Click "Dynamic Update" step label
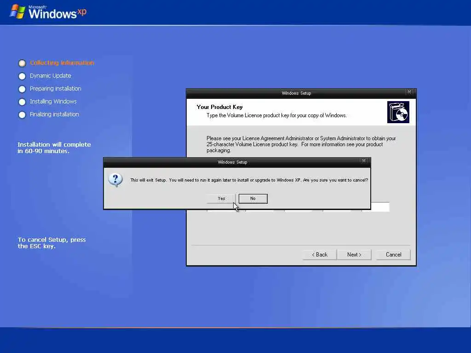The height and width of the screenshot is (353, 471). (x=51, y=76)
